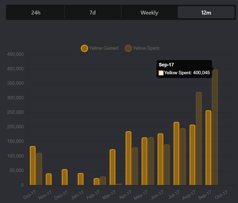Toggle the Yellow Gained legend circle

coord(84,48)
